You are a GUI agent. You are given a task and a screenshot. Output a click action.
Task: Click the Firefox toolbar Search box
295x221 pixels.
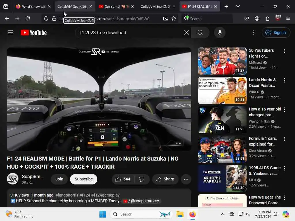click(x=207, y=18)
